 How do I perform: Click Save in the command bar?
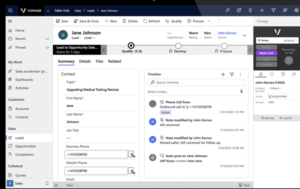pos(62,21)
